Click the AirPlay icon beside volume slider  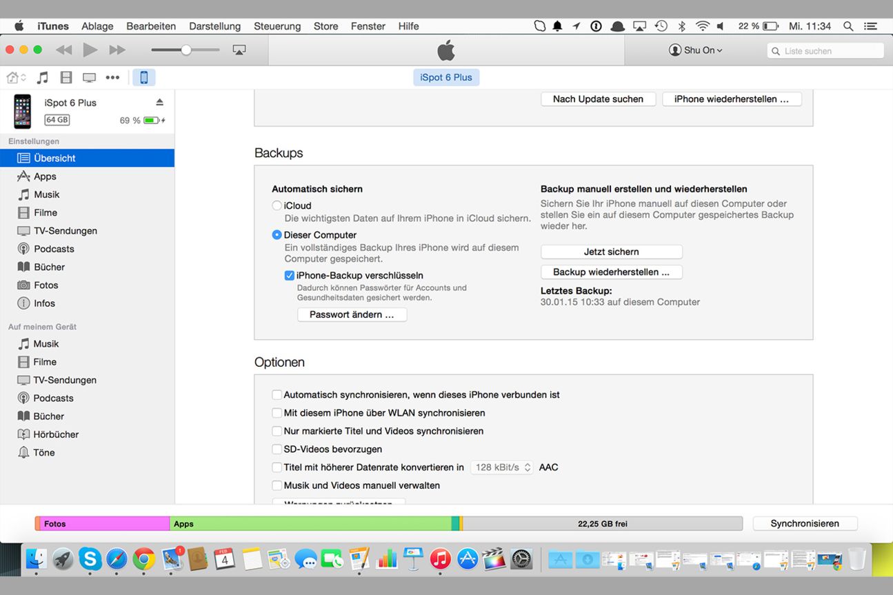pos(239,50)
